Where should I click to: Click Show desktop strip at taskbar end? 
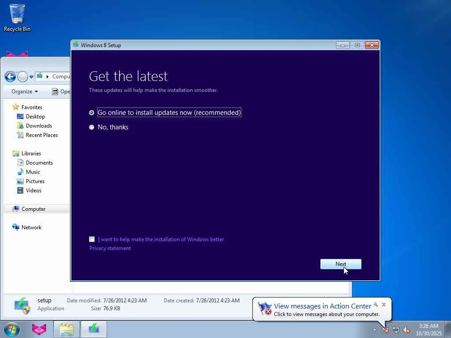tap(448, 329)
